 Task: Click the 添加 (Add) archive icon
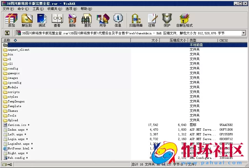pyautogui.click(x=11, y=20)
